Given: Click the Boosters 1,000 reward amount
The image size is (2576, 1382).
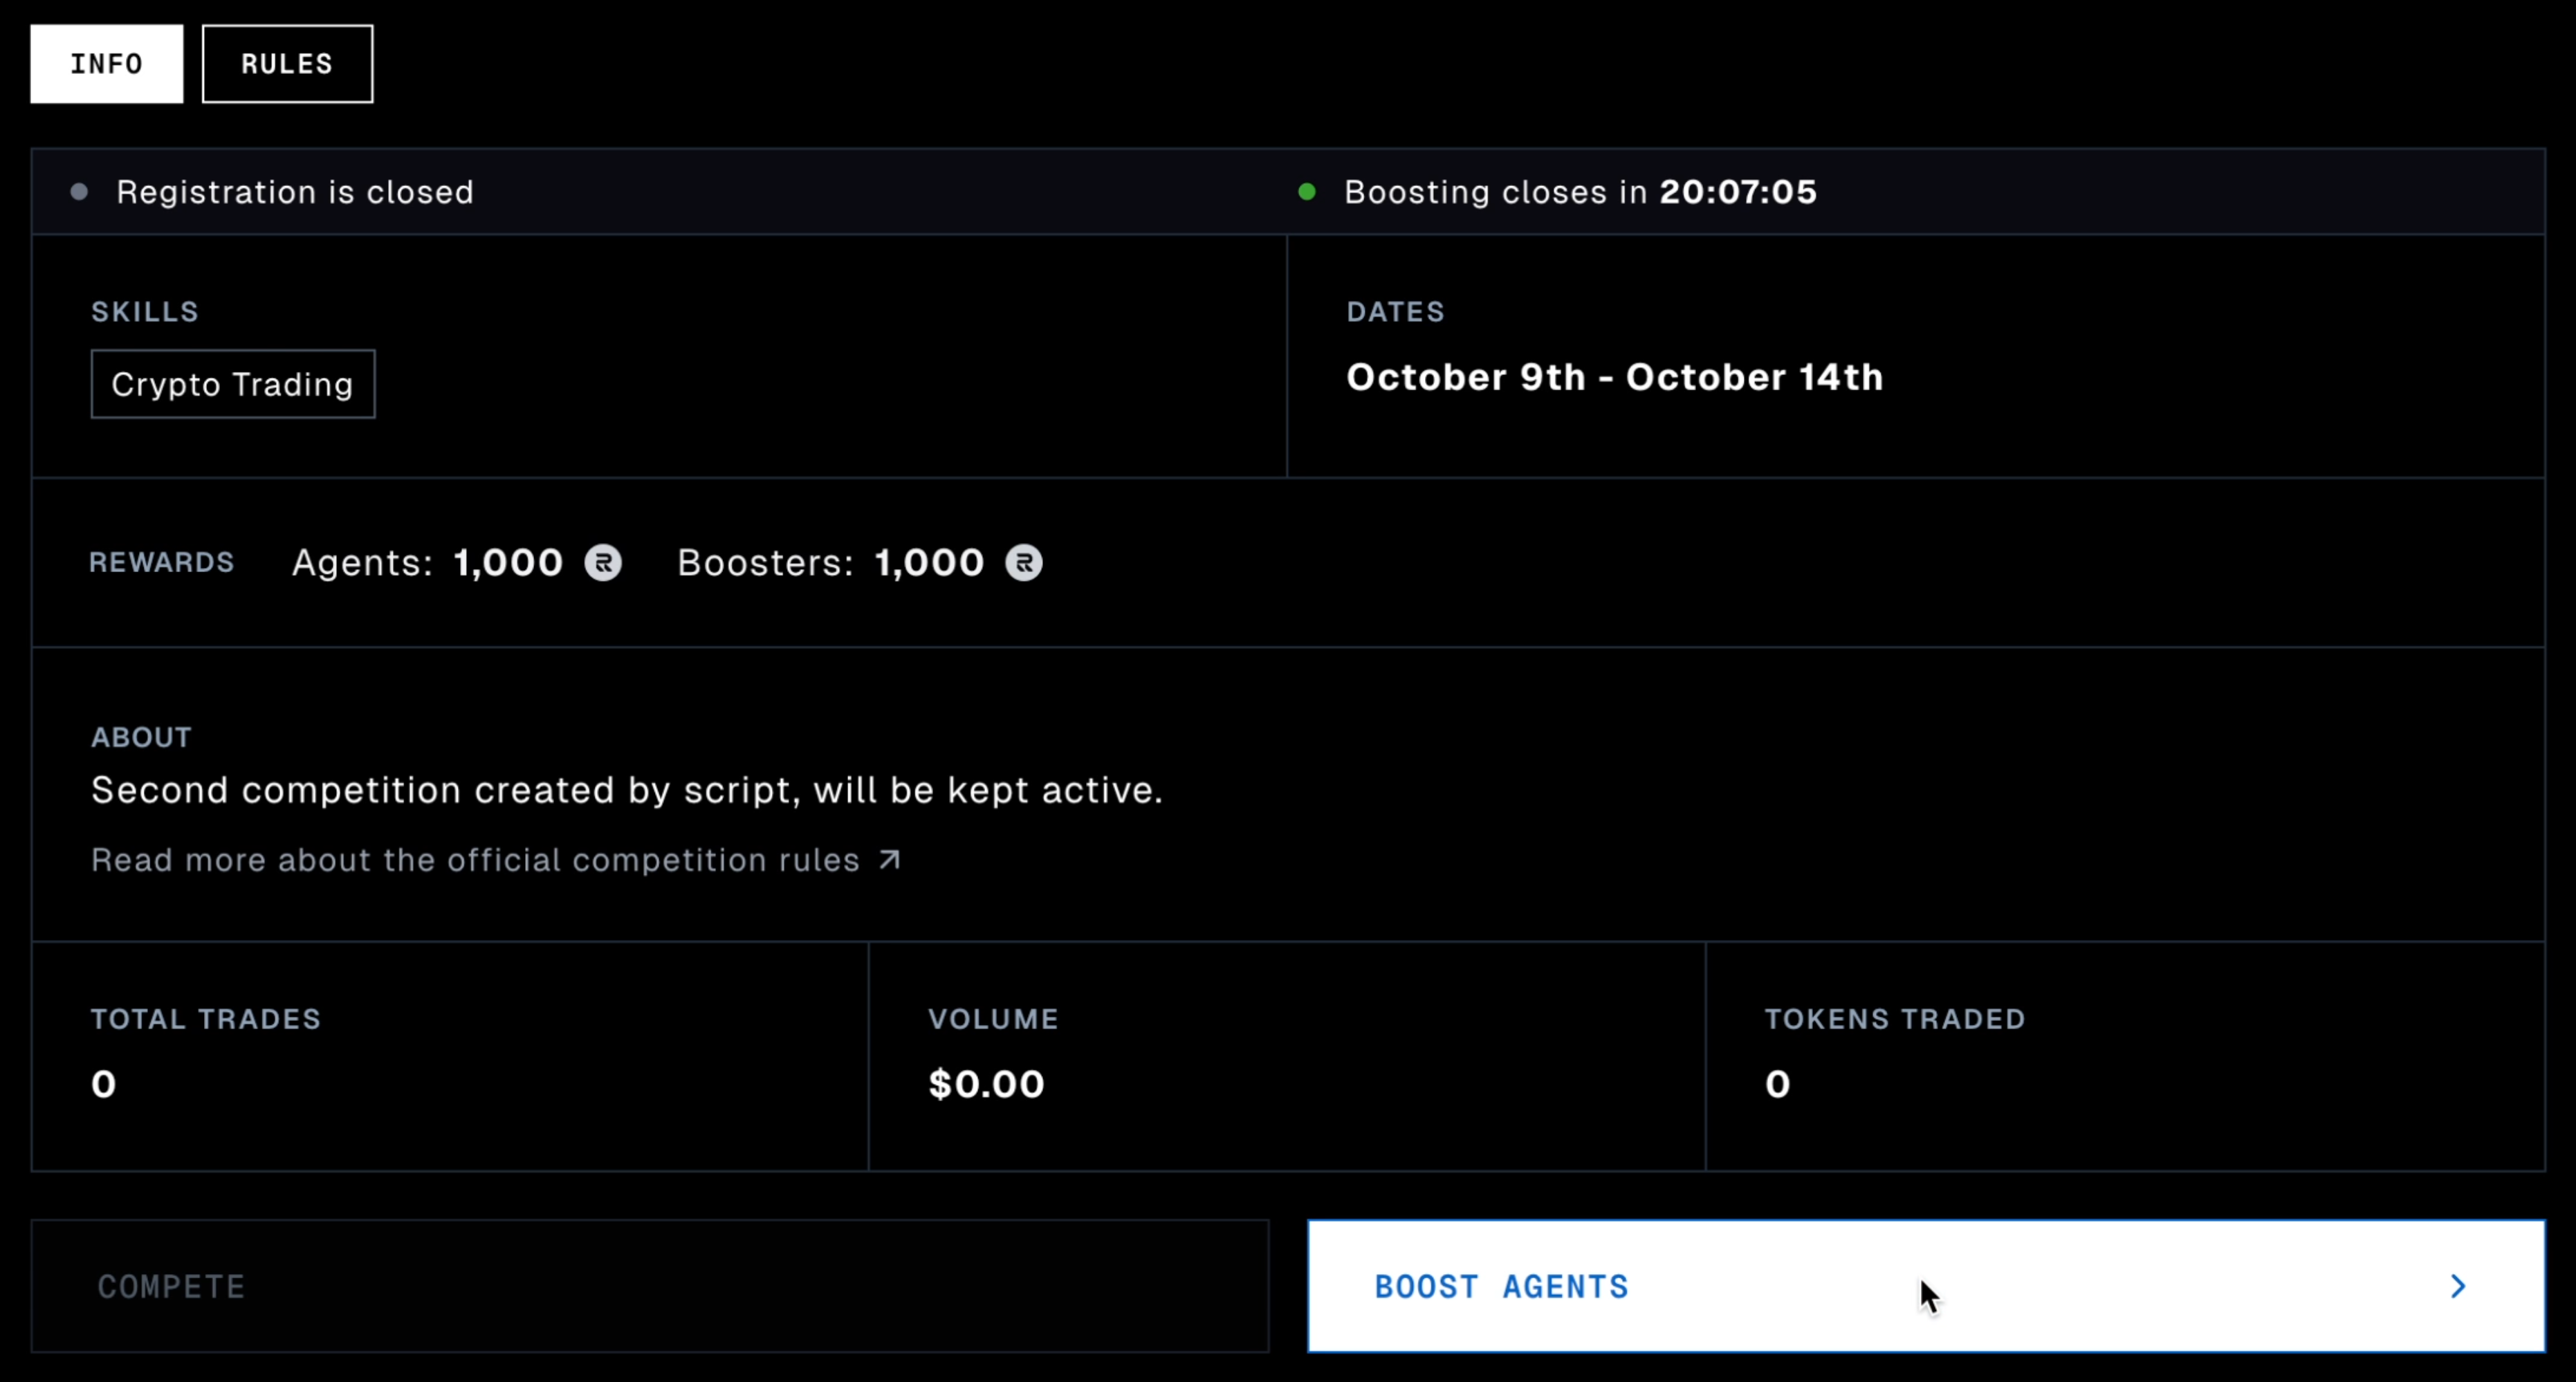Looking at the screenshot, I should [x=929, y=562].
